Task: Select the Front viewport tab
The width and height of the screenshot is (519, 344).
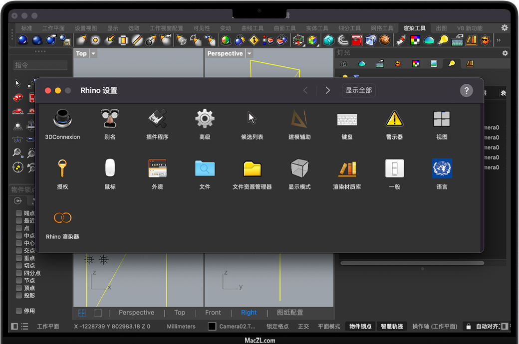Action: (x=213, y=313)
